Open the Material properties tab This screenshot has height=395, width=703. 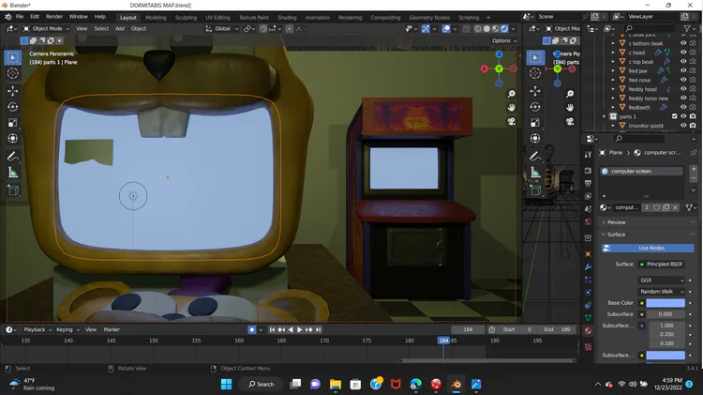[588, 331]
